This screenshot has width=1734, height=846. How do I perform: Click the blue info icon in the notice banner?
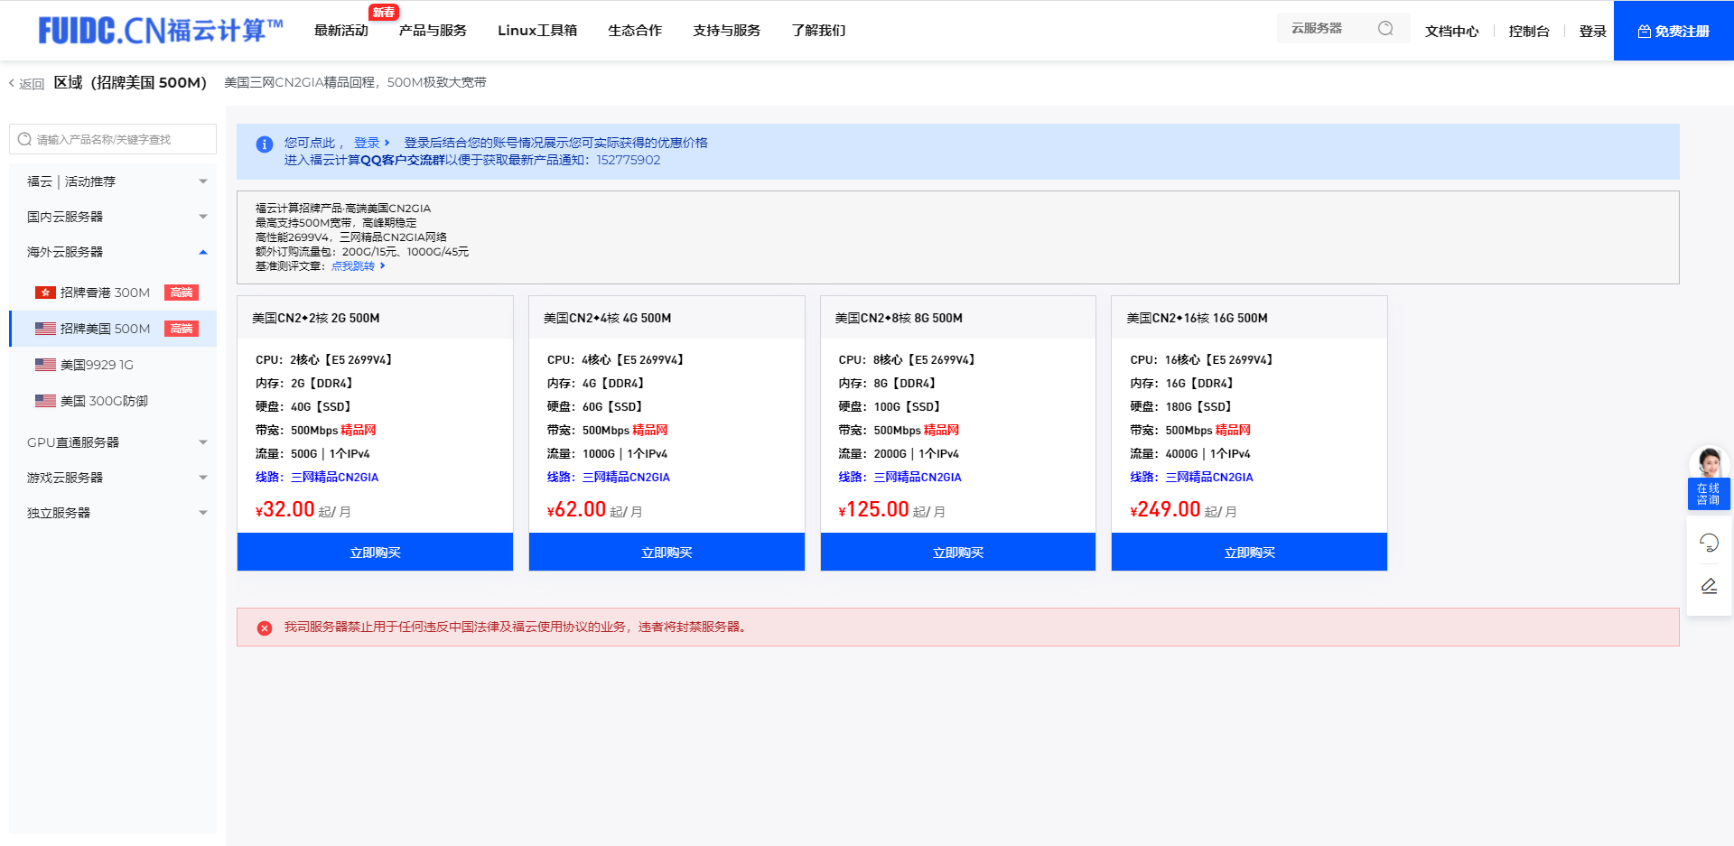coord(265,144)
